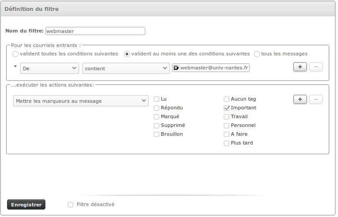Select 'tous les messages' radio option
This screenshot has height=217, width=338.
257,54
